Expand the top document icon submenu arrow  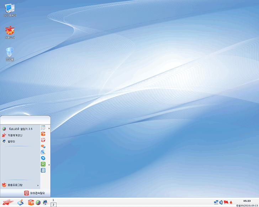pyautogui.click(x=49, y=128)
